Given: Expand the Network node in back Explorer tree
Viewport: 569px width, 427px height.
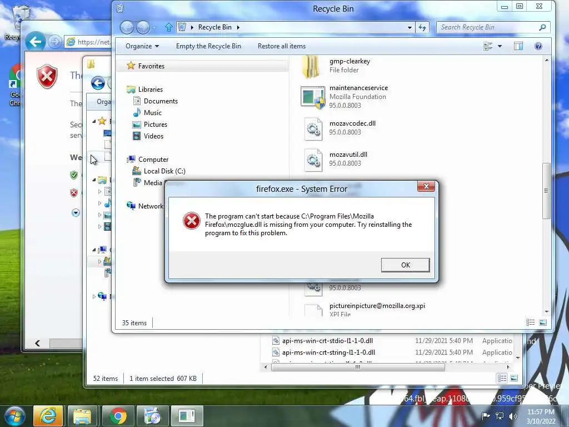Looking at the screenshot, I should pos(94,297).
